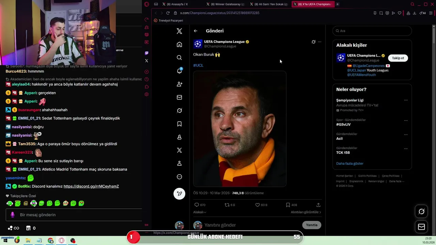Open the Opera downloads icon
This screenshot has height=245, width=436.
pyautogui.click(x=415, y=13)
